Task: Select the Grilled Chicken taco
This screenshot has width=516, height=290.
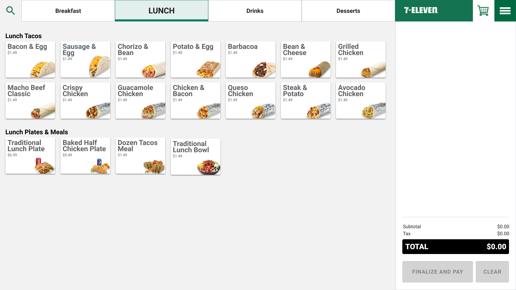Action: point(361,60)
